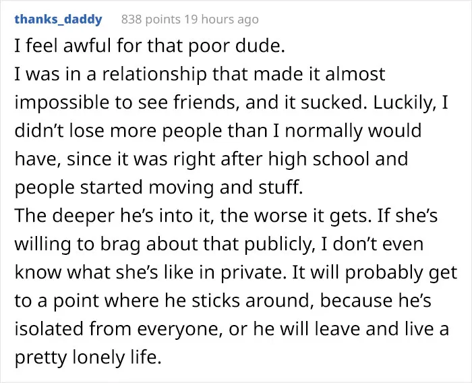The width and height of the screenshot is (472, 383).
Task: Click the word 'everyone' in the comment
Action: click(177, 329)
